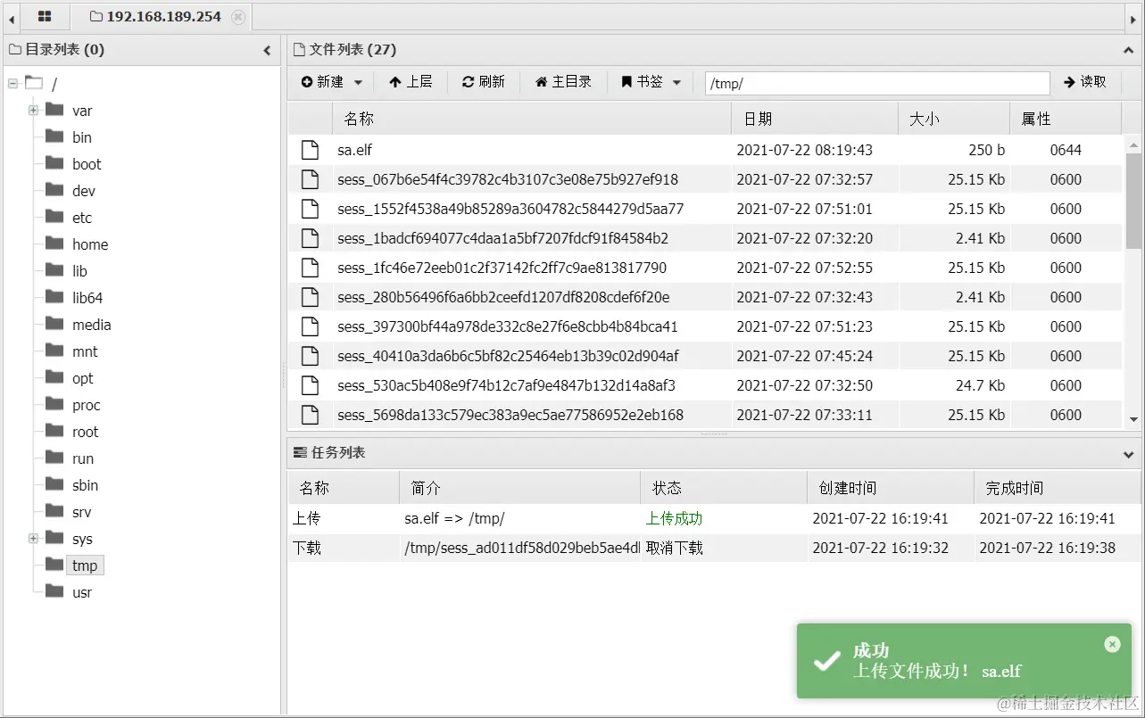Click scrollbar down arrow in file list
1145x718 pixels.
[1133, 419]
